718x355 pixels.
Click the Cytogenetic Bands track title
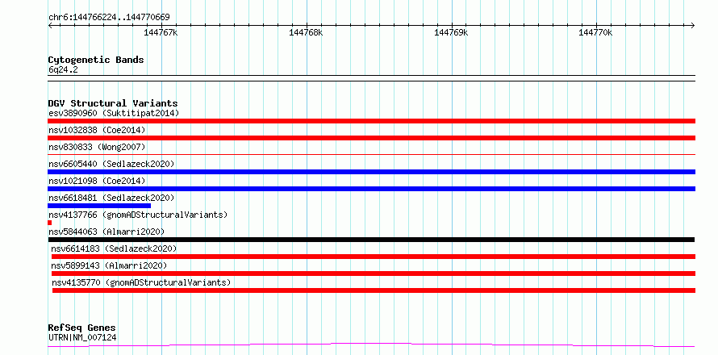coord(96,60)
